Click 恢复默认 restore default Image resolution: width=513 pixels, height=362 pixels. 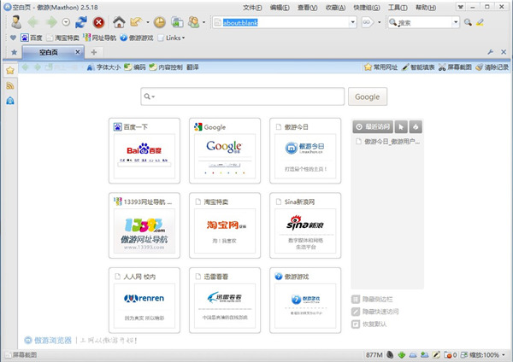point(369,324)
